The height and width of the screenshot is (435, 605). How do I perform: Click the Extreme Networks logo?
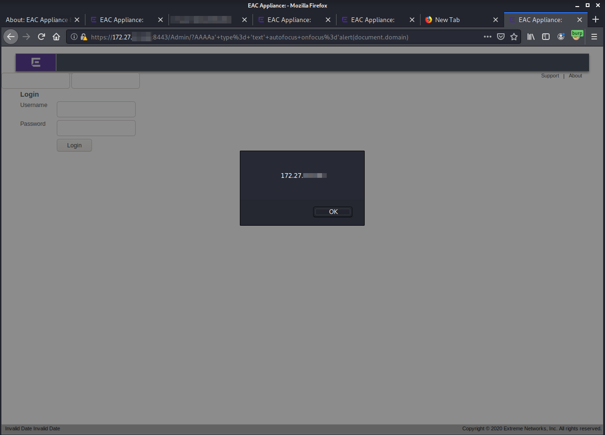(35, 61)
